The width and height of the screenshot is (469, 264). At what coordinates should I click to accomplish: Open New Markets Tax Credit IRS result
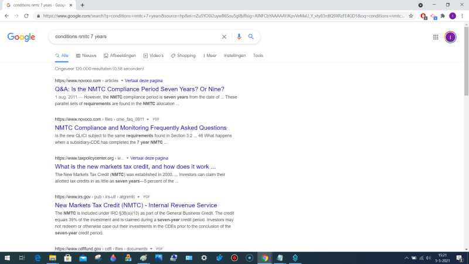click(136, 205)
